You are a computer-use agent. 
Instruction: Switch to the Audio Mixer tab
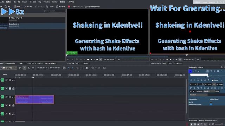click(x=193, y=120)
